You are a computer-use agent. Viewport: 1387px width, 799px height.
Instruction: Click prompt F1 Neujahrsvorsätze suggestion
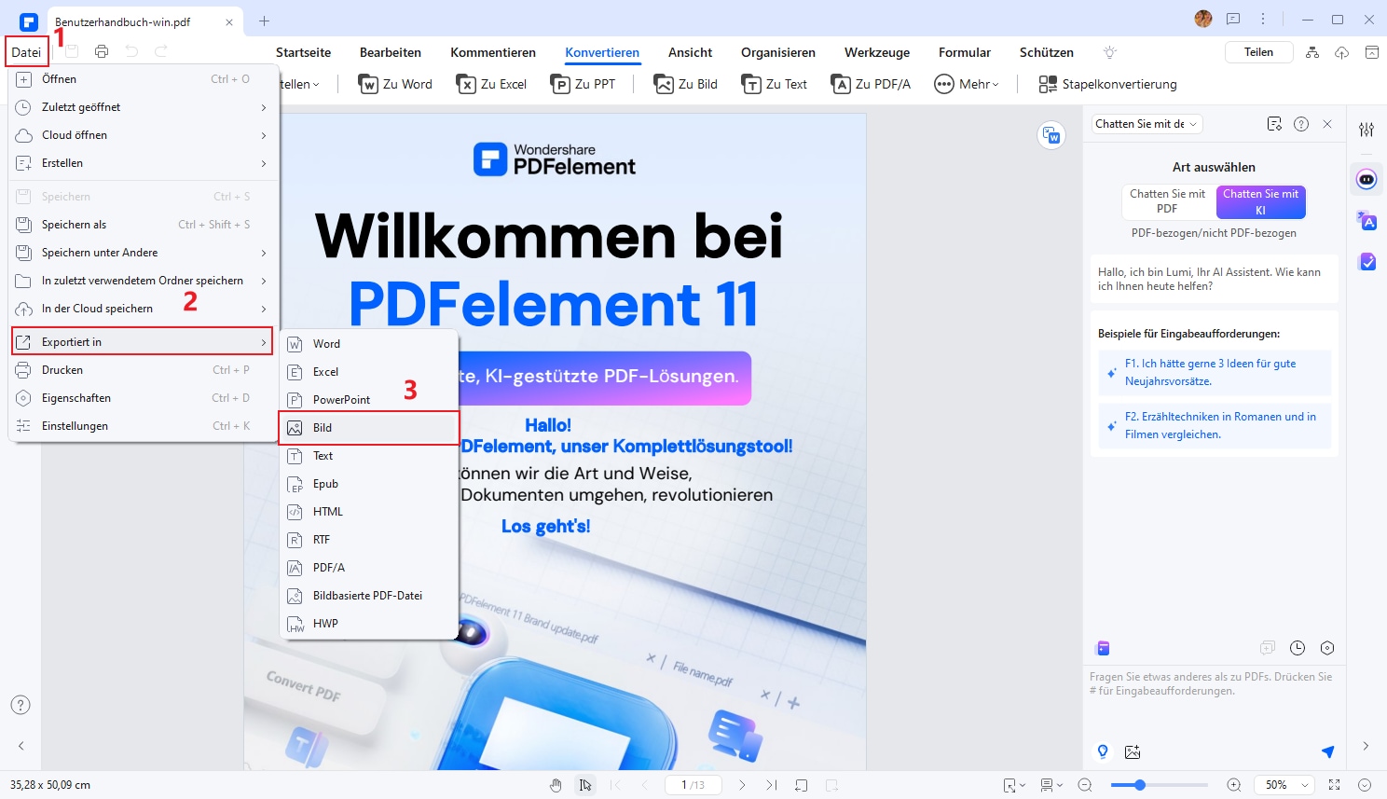tap(1215, 373)
